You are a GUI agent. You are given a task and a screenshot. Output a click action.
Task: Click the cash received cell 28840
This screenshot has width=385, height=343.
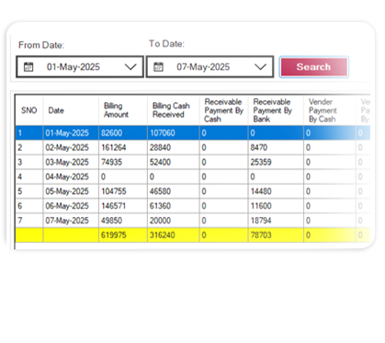coord(174,147)
